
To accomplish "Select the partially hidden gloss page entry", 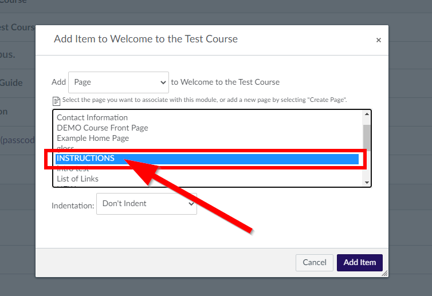I will 65,148.
